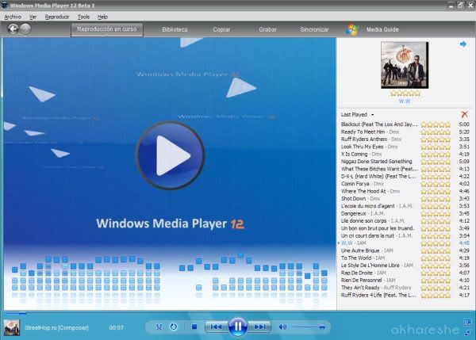Click the W.W album title link
The image size is (476, 340).
coord(405,101)
